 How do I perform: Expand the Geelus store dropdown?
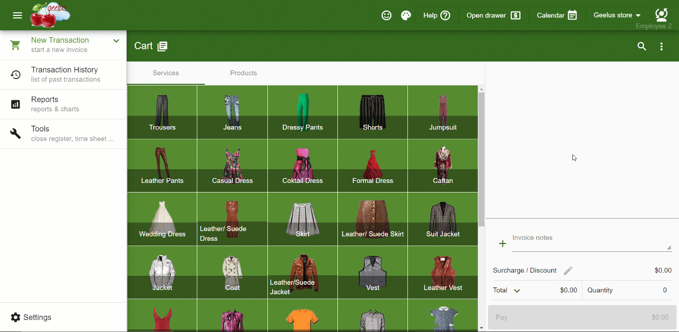point(617,15)
